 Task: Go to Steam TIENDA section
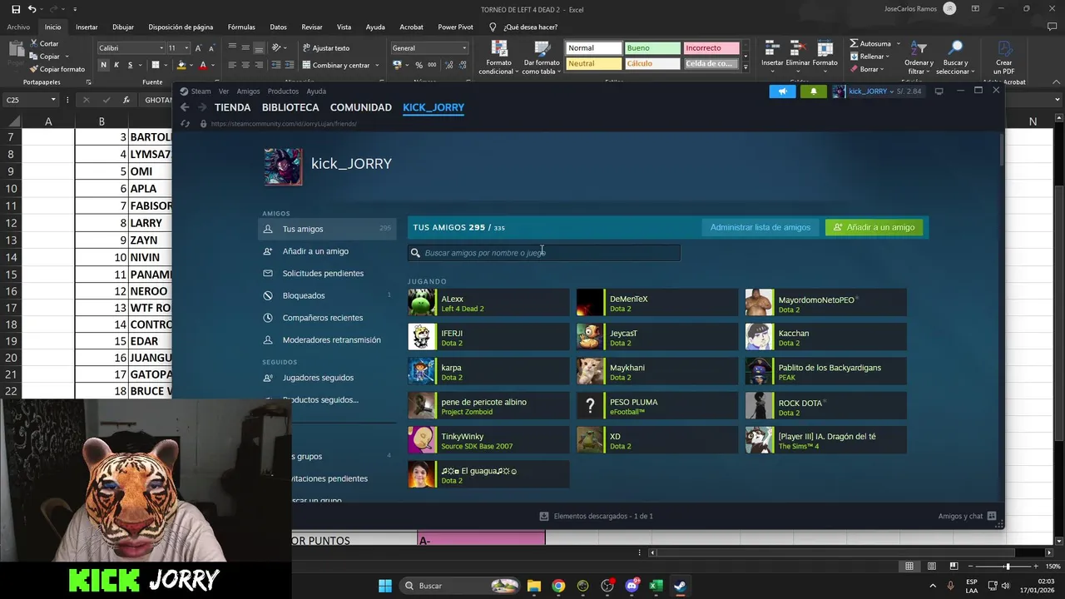point(232,107)
